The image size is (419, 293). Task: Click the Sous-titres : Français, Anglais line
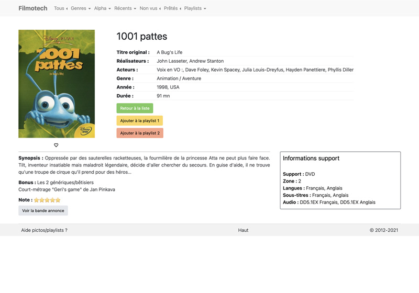pyautogui.click(x=316, y=195)
